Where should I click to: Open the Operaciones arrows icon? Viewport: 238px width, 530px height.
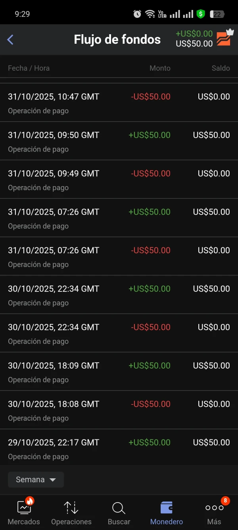coord(71,507)
